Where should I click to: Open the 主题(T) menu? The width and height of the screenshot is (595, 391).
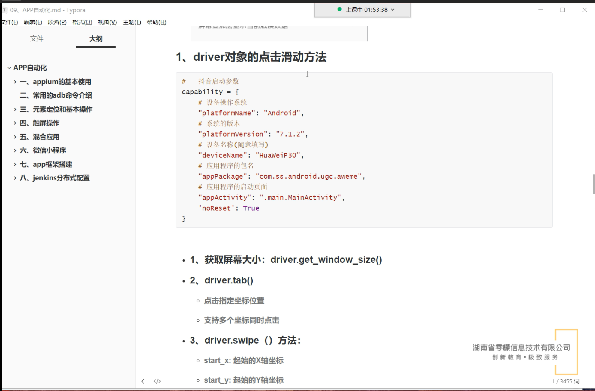tap(132, 22)
